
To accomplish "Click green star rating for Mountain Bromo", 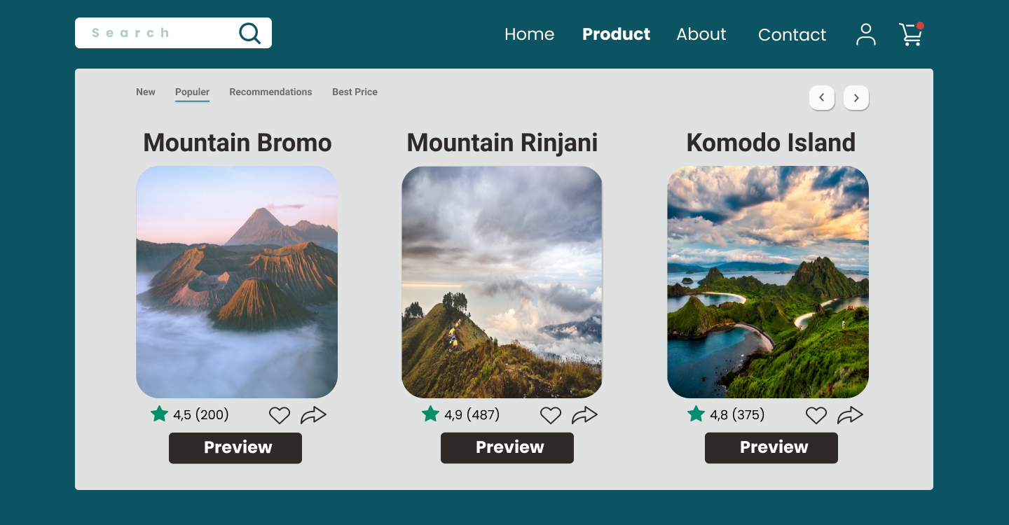I will pyautogui.click(x=160, y=414).
